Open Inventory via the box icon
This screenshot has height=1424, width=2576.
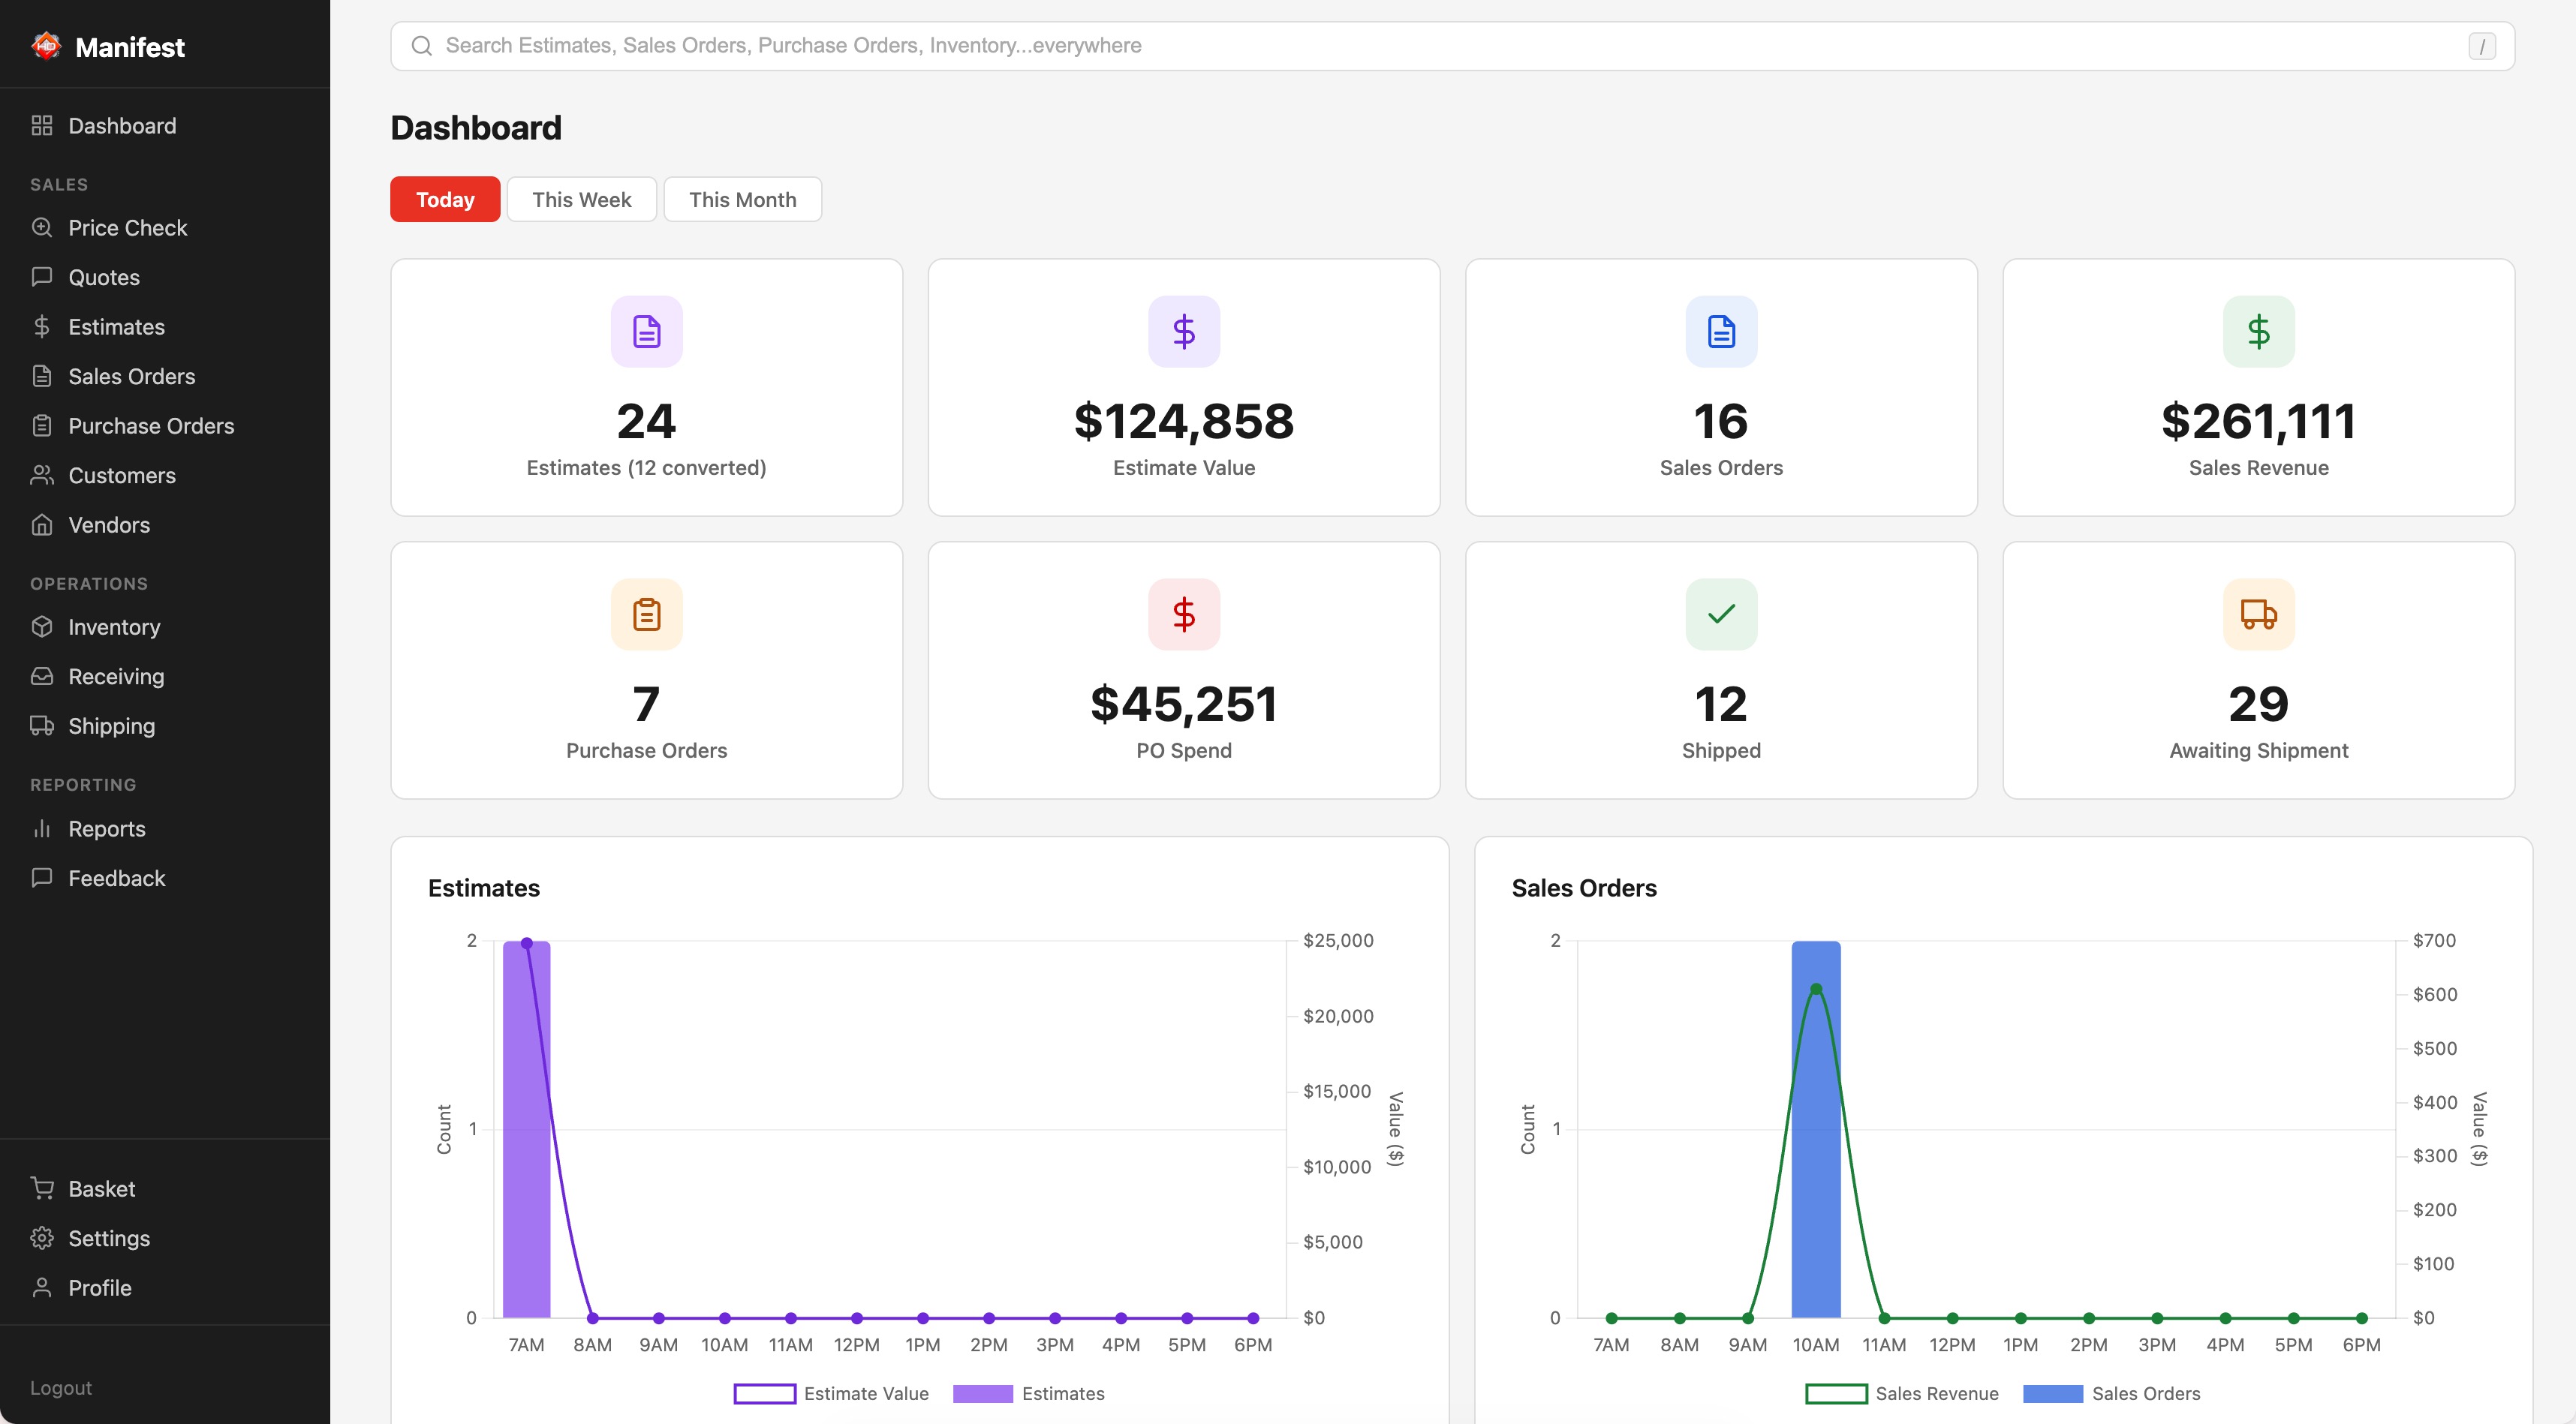[x=42, y=626]
